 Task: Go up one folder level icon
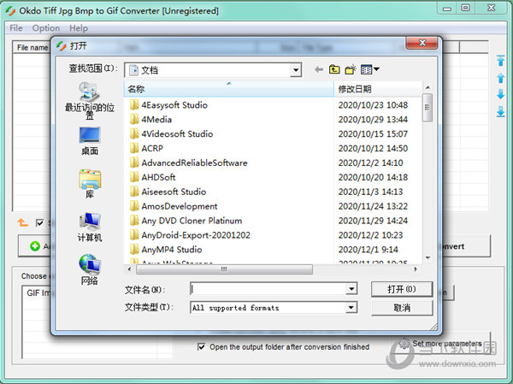334,69
